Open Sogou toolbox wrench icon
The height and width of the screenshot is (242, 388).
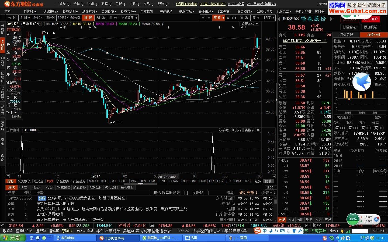click(300, 231)
